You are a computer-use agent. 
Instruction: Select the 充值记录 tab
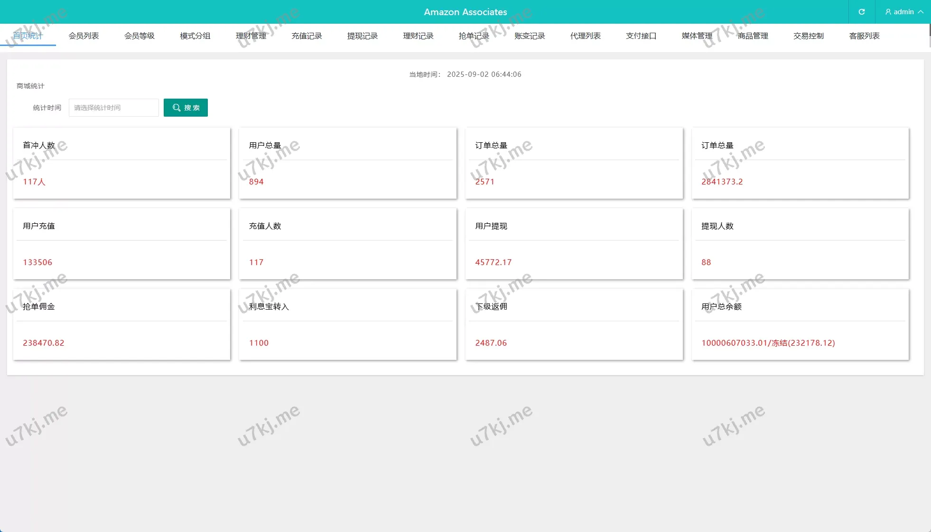click(307, 36)
